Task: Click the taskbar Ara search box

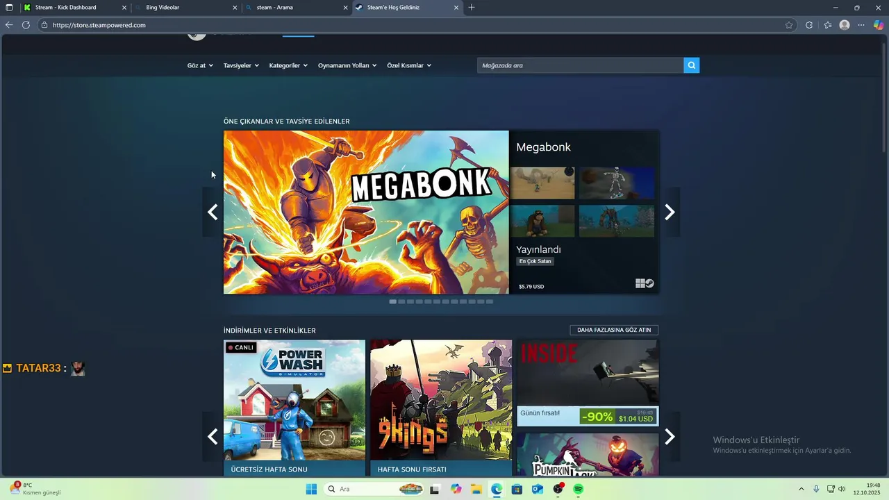Action: point(375,489)
